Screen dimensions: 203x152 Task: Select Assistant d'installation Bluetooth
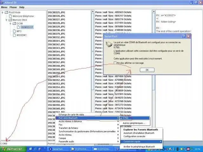pyautogui.click(x=141, y=133)
